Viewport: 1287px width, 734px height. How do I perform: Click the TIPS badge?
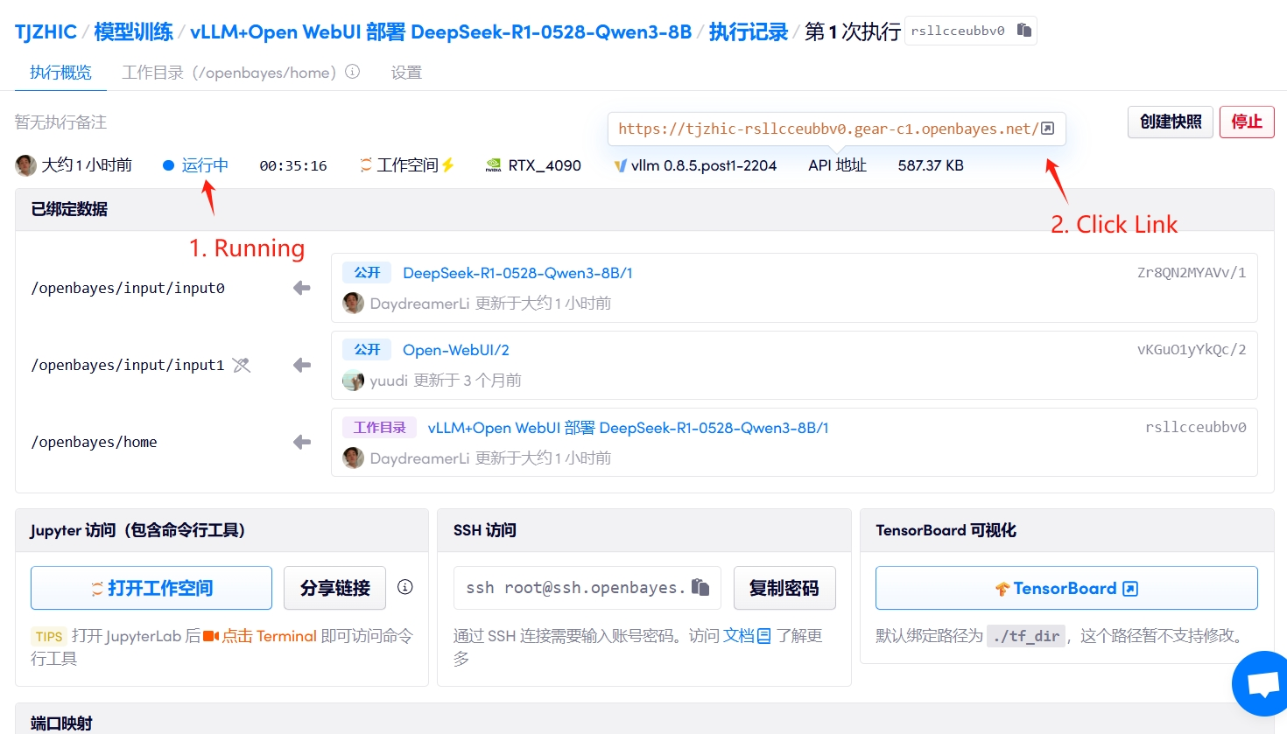49,636
